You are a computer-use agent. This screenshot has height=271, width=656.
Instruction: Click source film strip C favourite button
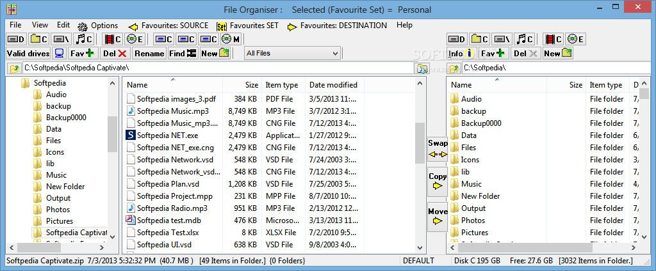(113, 39)
